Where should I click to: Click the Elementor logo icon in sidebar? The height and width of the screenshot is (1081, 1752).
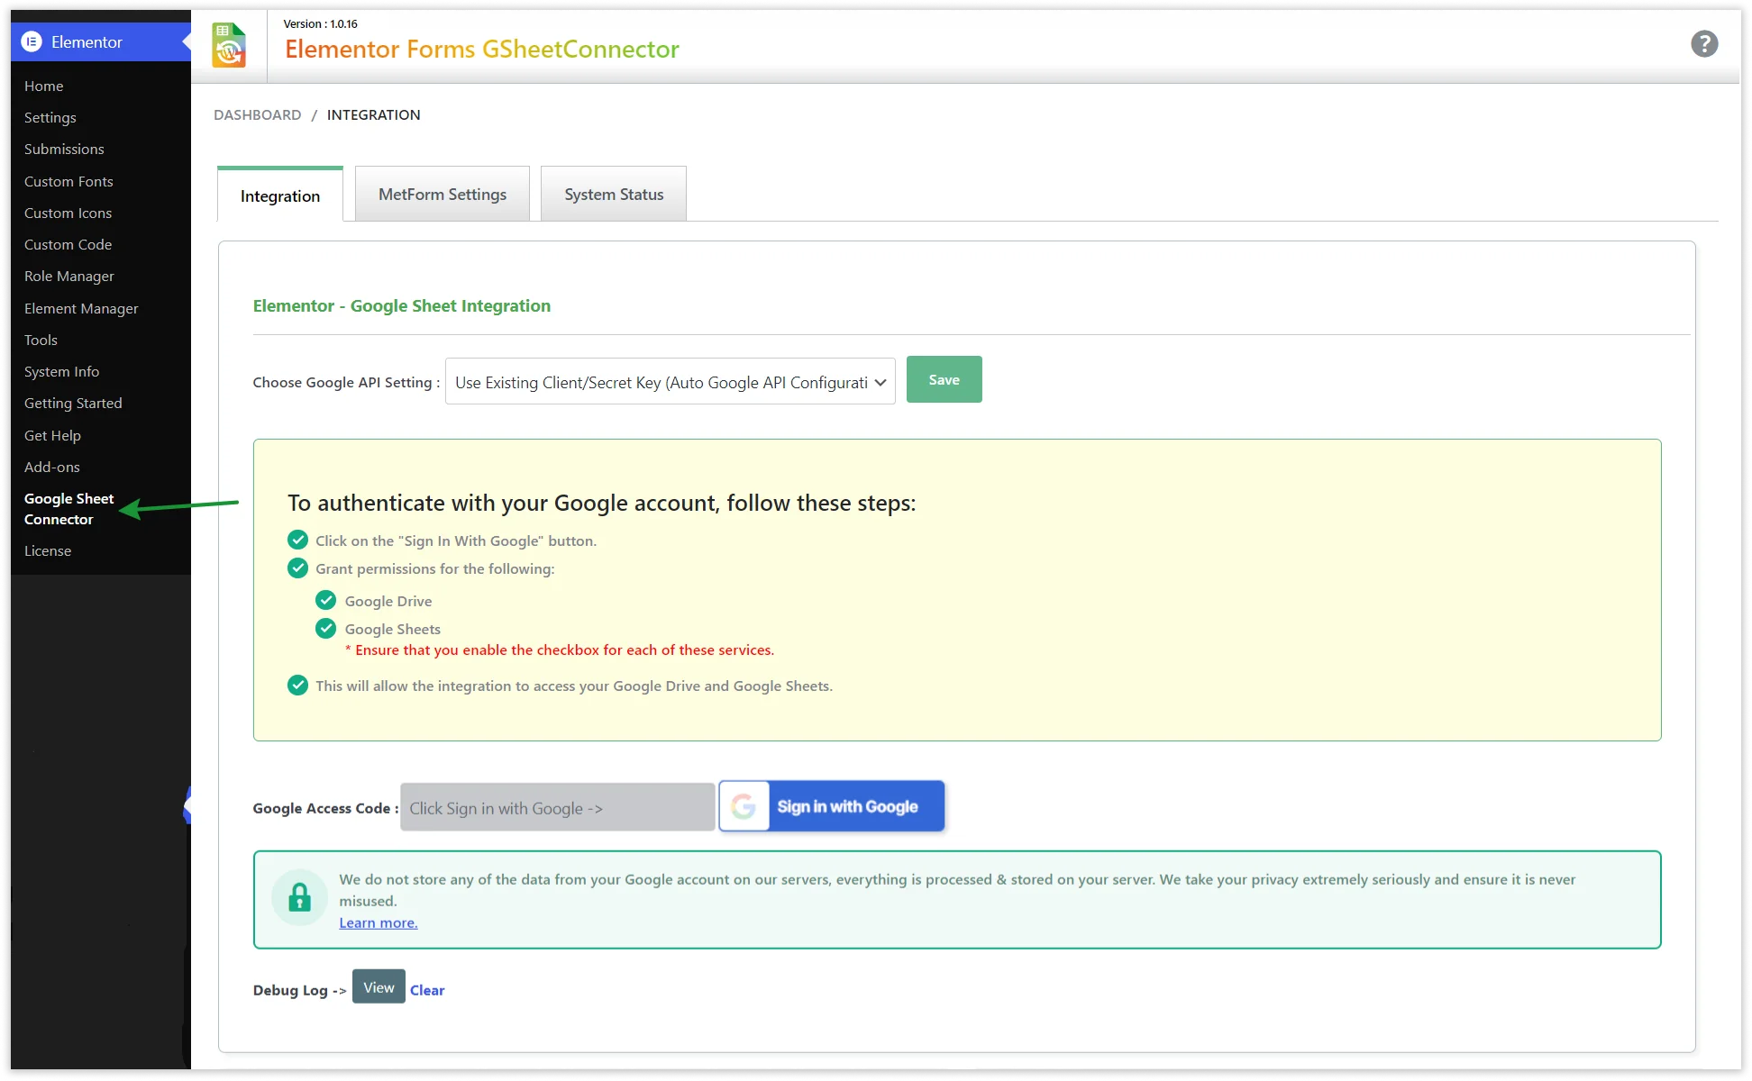tap(32, 41)
